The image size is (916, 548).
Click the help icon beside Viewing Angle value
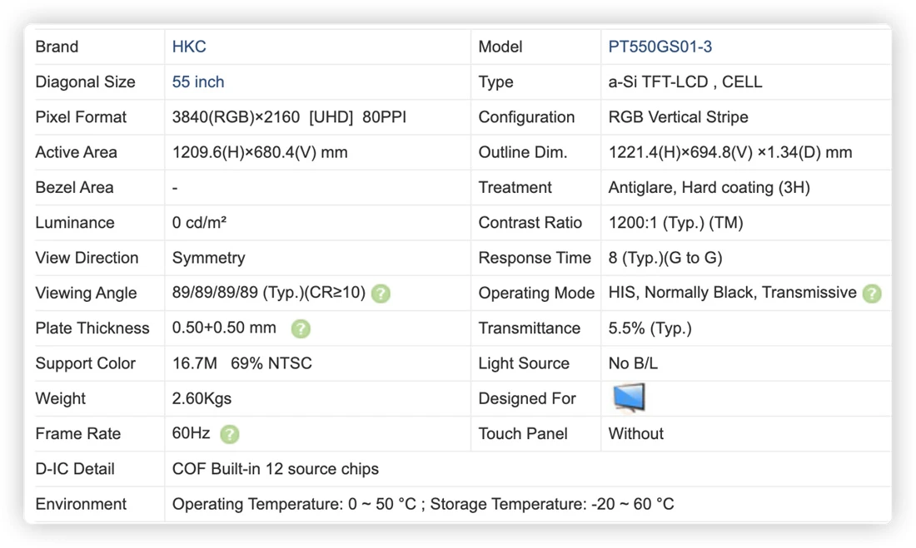pyautogui.click(x=381, y=294)
